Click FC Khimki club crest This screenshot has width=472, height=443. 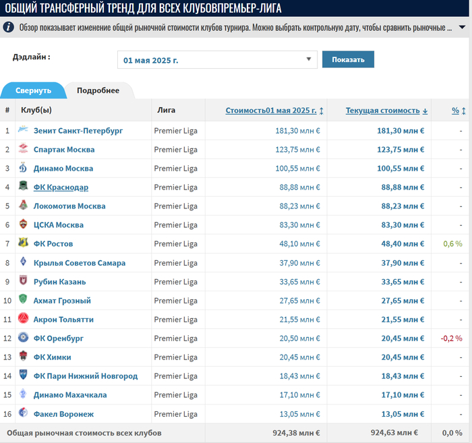click(x=23, y=356)
